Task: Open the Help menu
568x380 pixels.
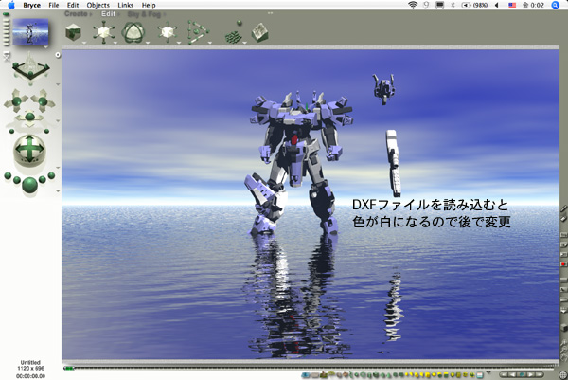Action: coord(149,5)
